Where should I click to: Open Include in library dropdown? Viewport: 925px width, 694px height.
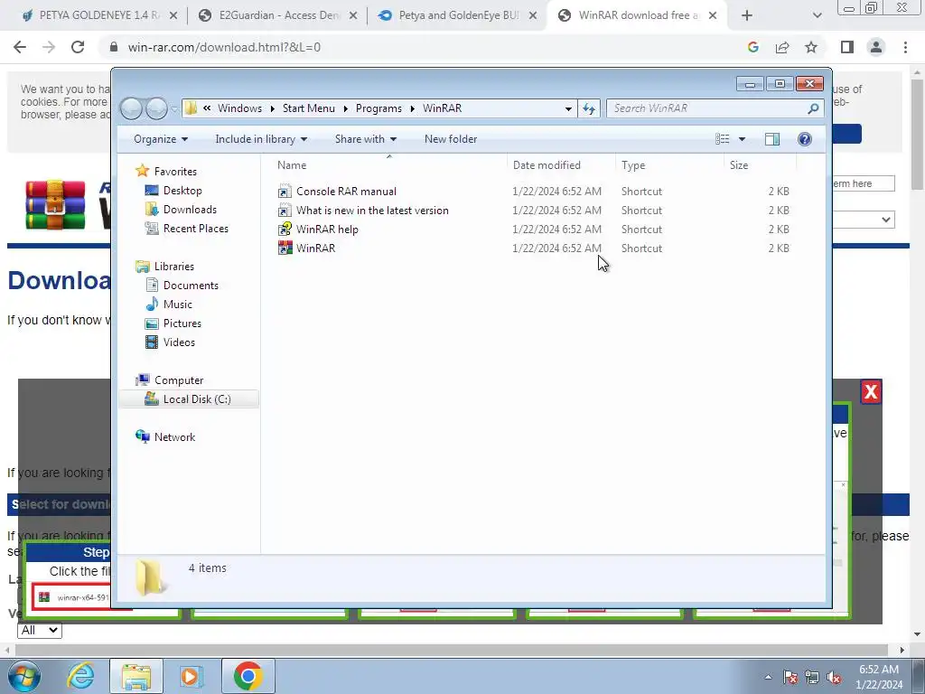pyautogui.click(x=261, y=139)
